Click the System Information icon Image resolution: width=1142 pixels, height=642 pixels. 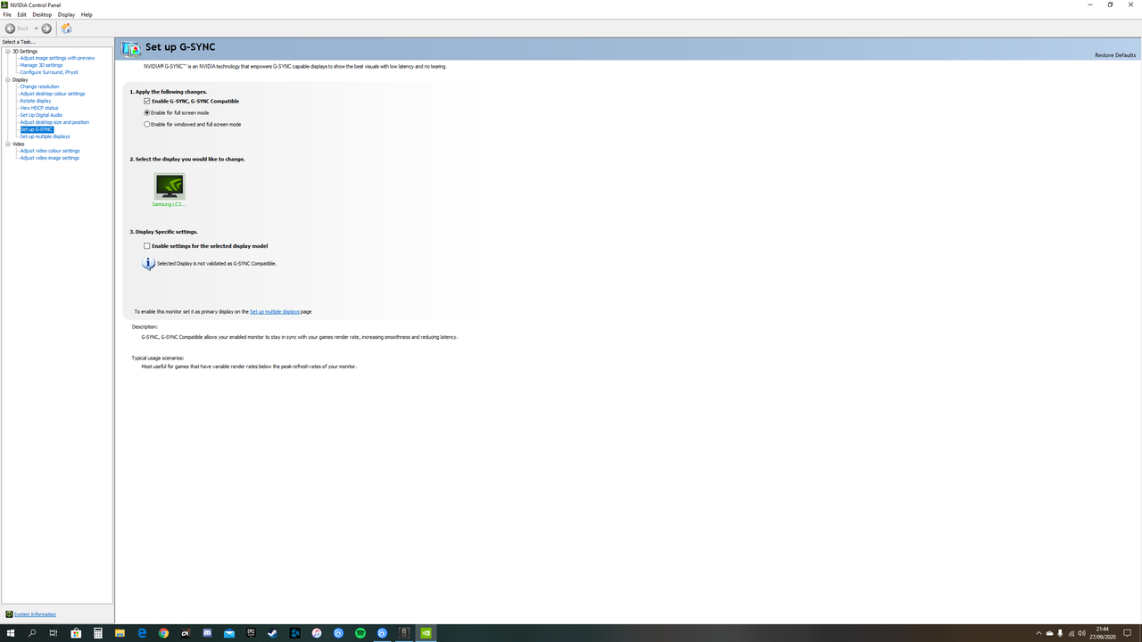tap(9, 614)
